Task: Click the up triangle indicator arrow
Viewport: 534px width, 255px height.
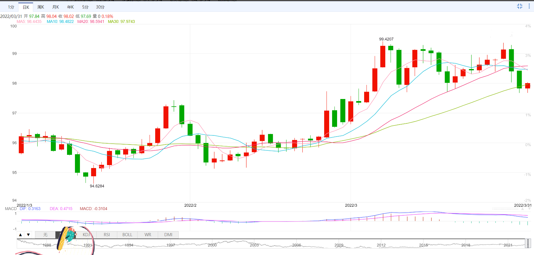Action: 20,235
